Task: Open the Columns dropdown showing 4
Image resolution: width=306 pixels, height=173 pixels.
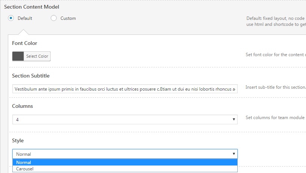Action: click(x=125, y=119)
